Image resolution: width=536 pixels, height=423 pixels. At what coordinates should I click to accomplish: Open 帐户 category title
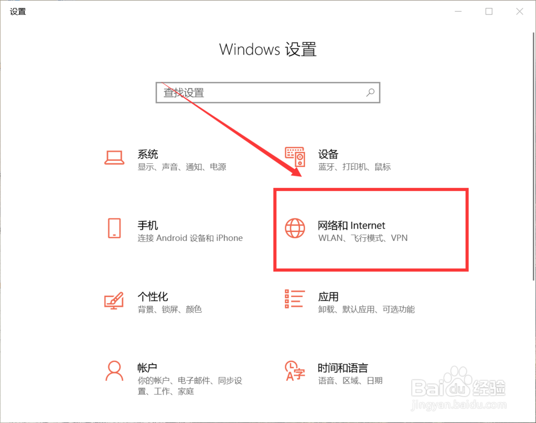coord(147,368)
